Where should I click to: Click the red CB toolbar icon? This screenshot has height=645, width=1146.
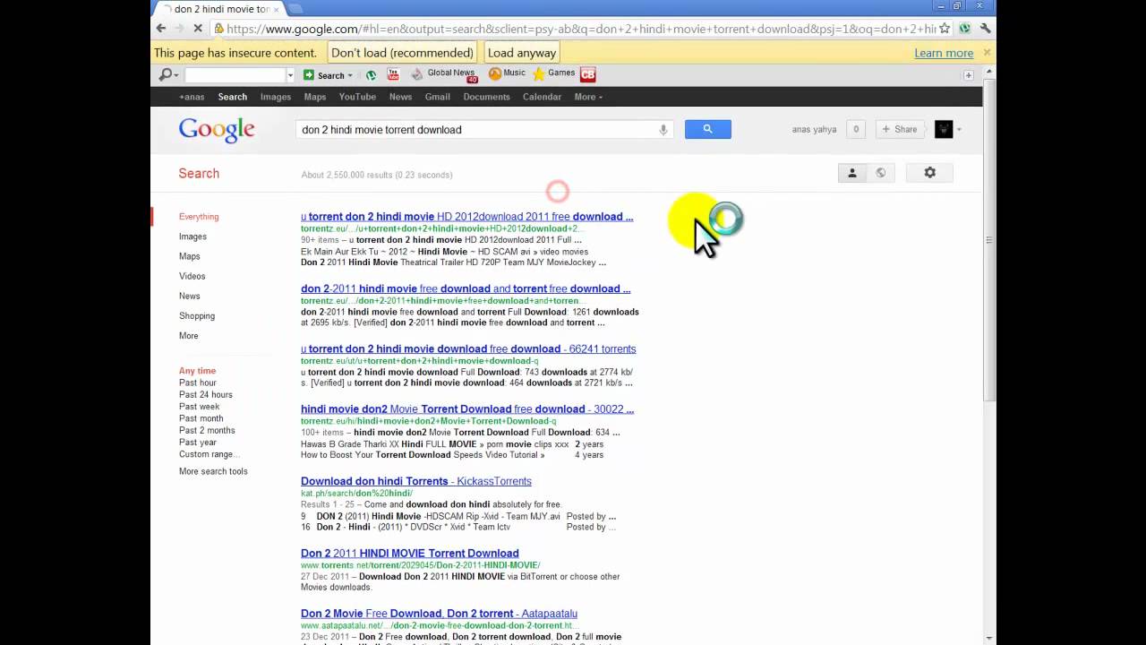pos(588,74)
